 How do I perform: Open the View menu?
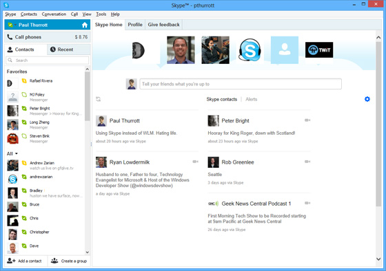(x=87, y=14)
